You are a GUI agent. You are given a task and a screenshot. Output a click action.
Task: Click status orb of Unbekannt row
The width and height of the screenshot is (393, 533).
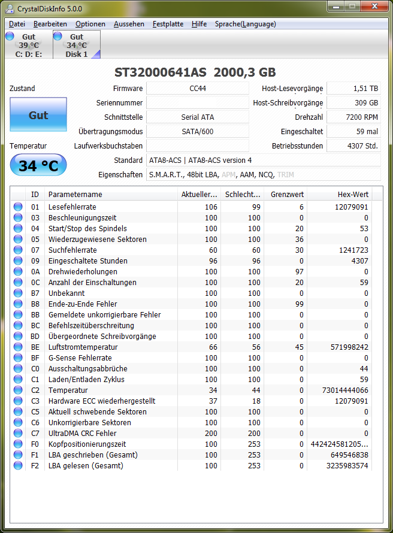(x=18, y=293)
